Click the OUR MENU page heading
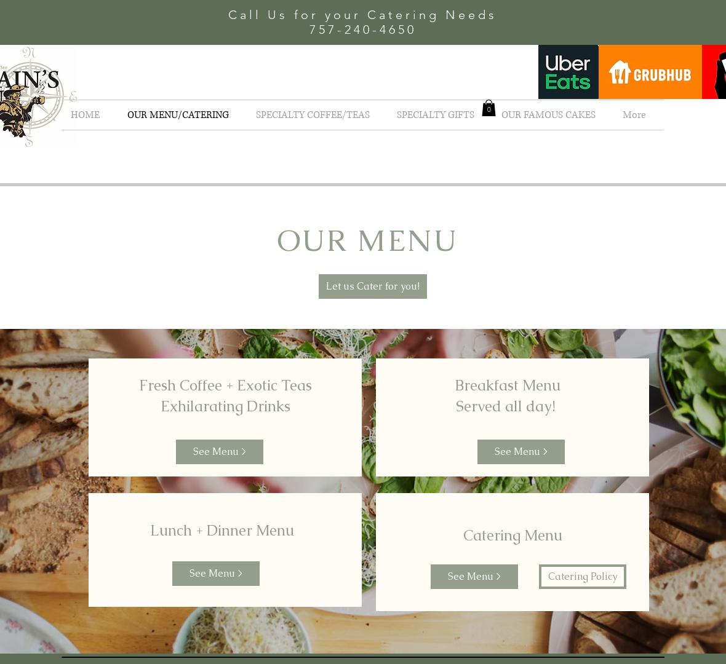This screenshot has width=726, height=664. pyautogui.click(x=367, y=240)
